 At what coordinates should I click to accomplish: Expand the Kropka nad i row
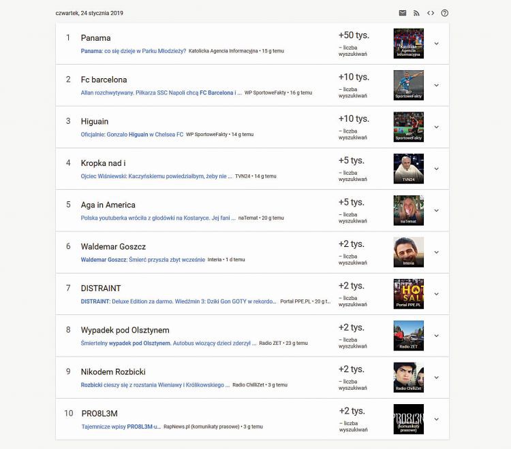pyautogui.click(x=437, y=169)
